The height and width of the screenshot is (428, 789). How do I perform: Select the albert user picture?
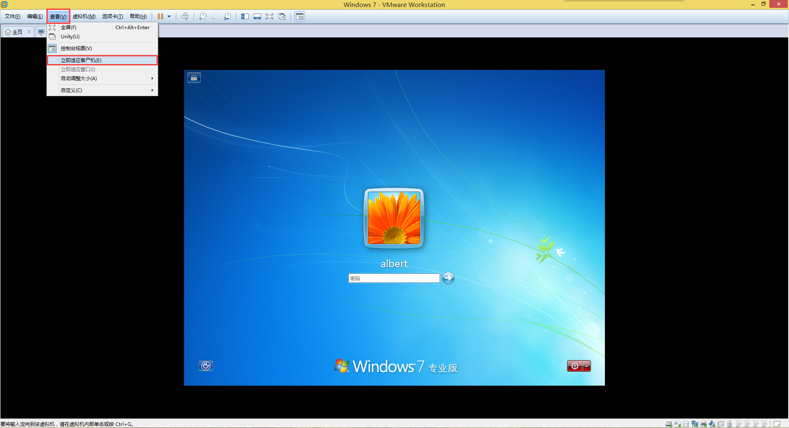point(394,218)
